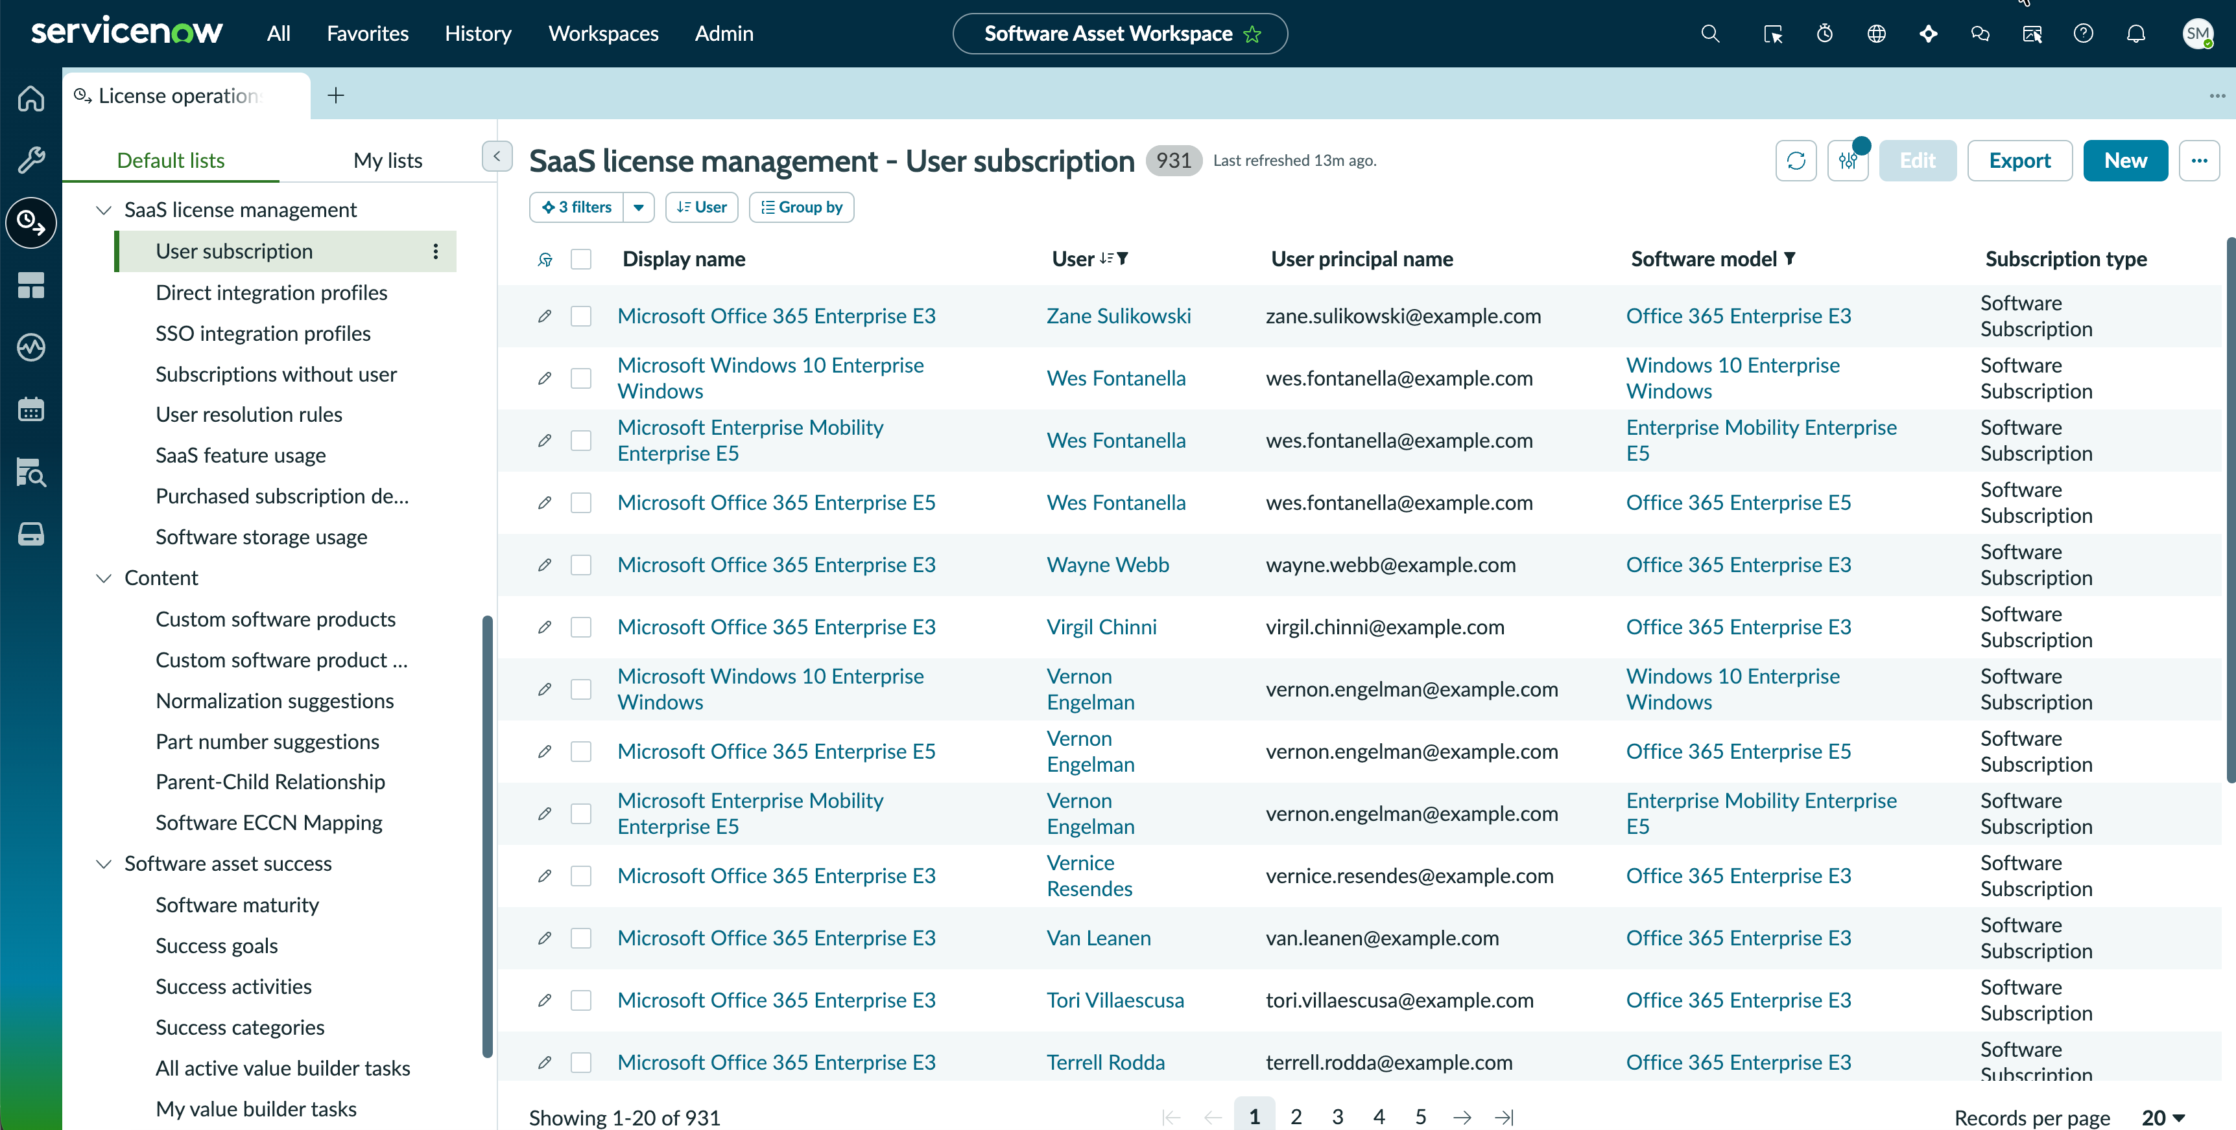
Task: Open column settings gear icon in header
Action: 545,259
